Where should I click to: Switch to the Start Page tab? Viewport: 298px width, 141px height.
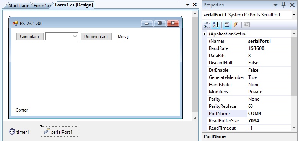[x=19, y=5]
